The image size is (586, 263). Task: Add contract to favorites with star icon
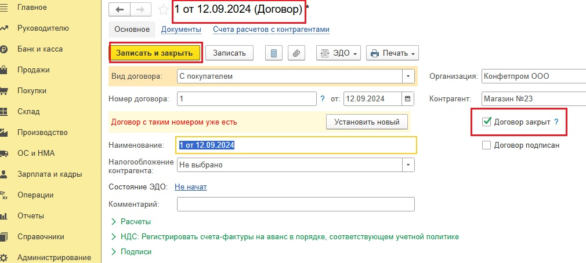click(163, 10)
